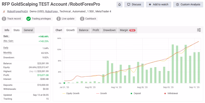Switch to the General info tab

[28, 30]
